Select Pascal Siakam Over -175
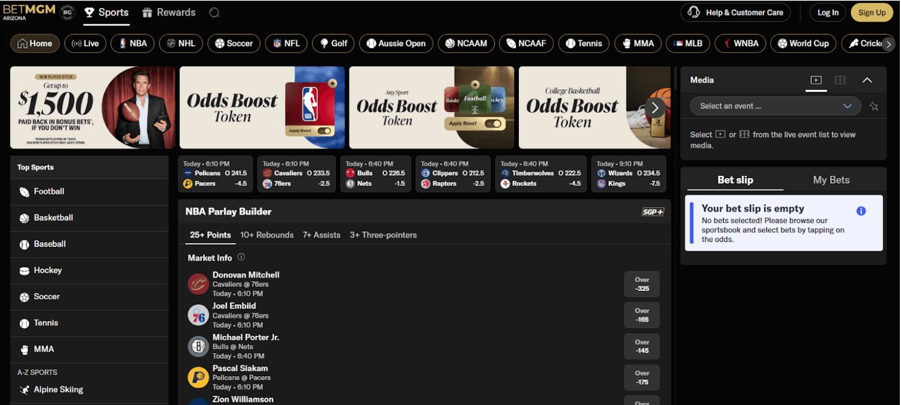The width and height of the screenshot is (901, 405). point(642,377)
